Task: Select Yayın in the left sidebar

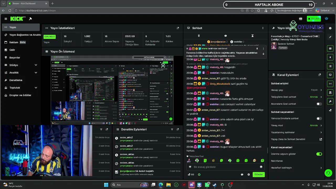Action: click(x=20, y=27)
